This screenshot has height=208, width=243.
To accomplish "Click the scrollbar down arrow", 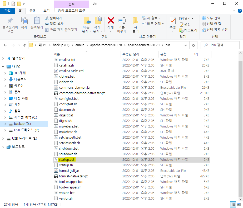I will coord(240,199).
